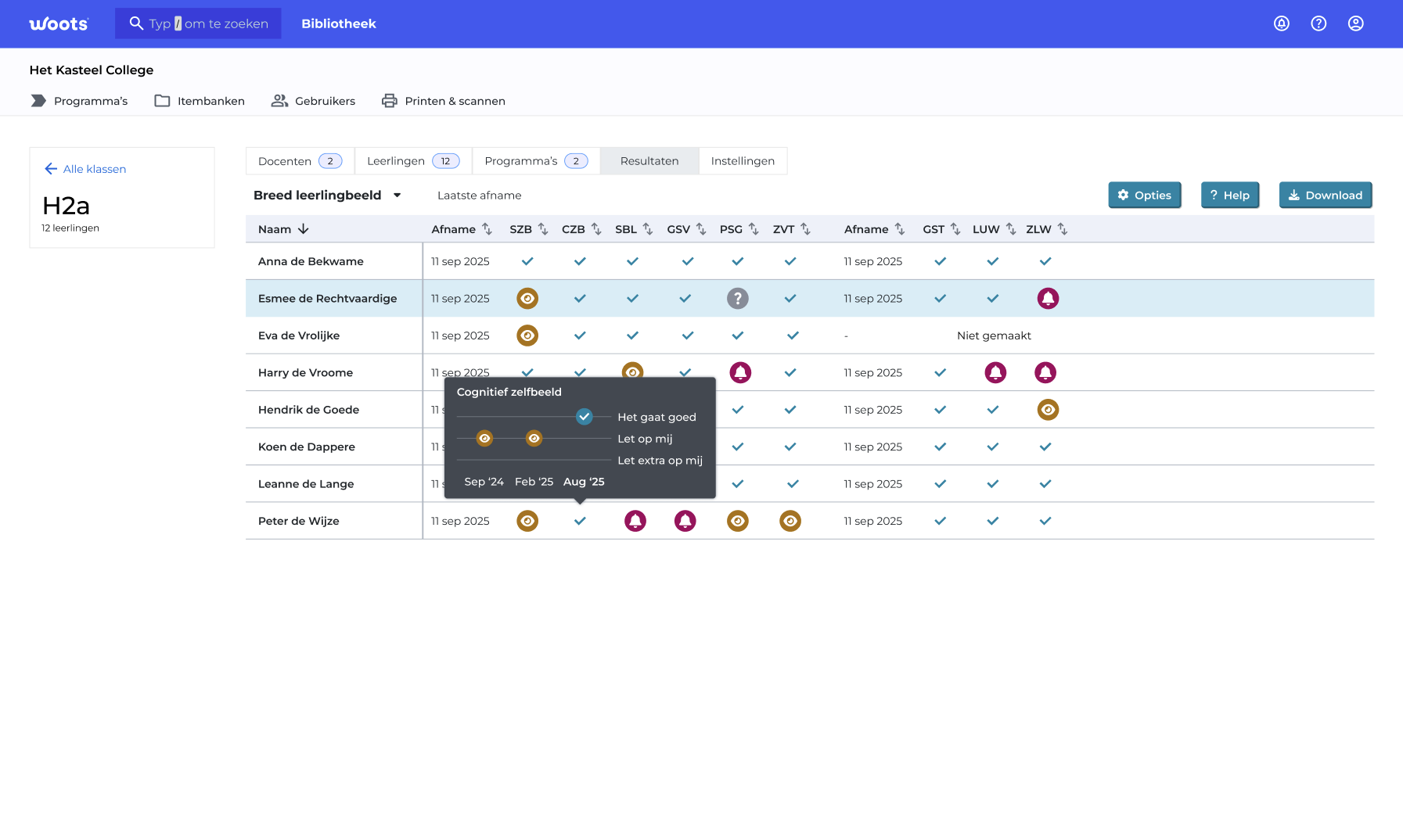Switch to the Leerlingen tab
The width and height of the screenshot is (1403, 829).
pyautogui.click(x=412, y=161)
